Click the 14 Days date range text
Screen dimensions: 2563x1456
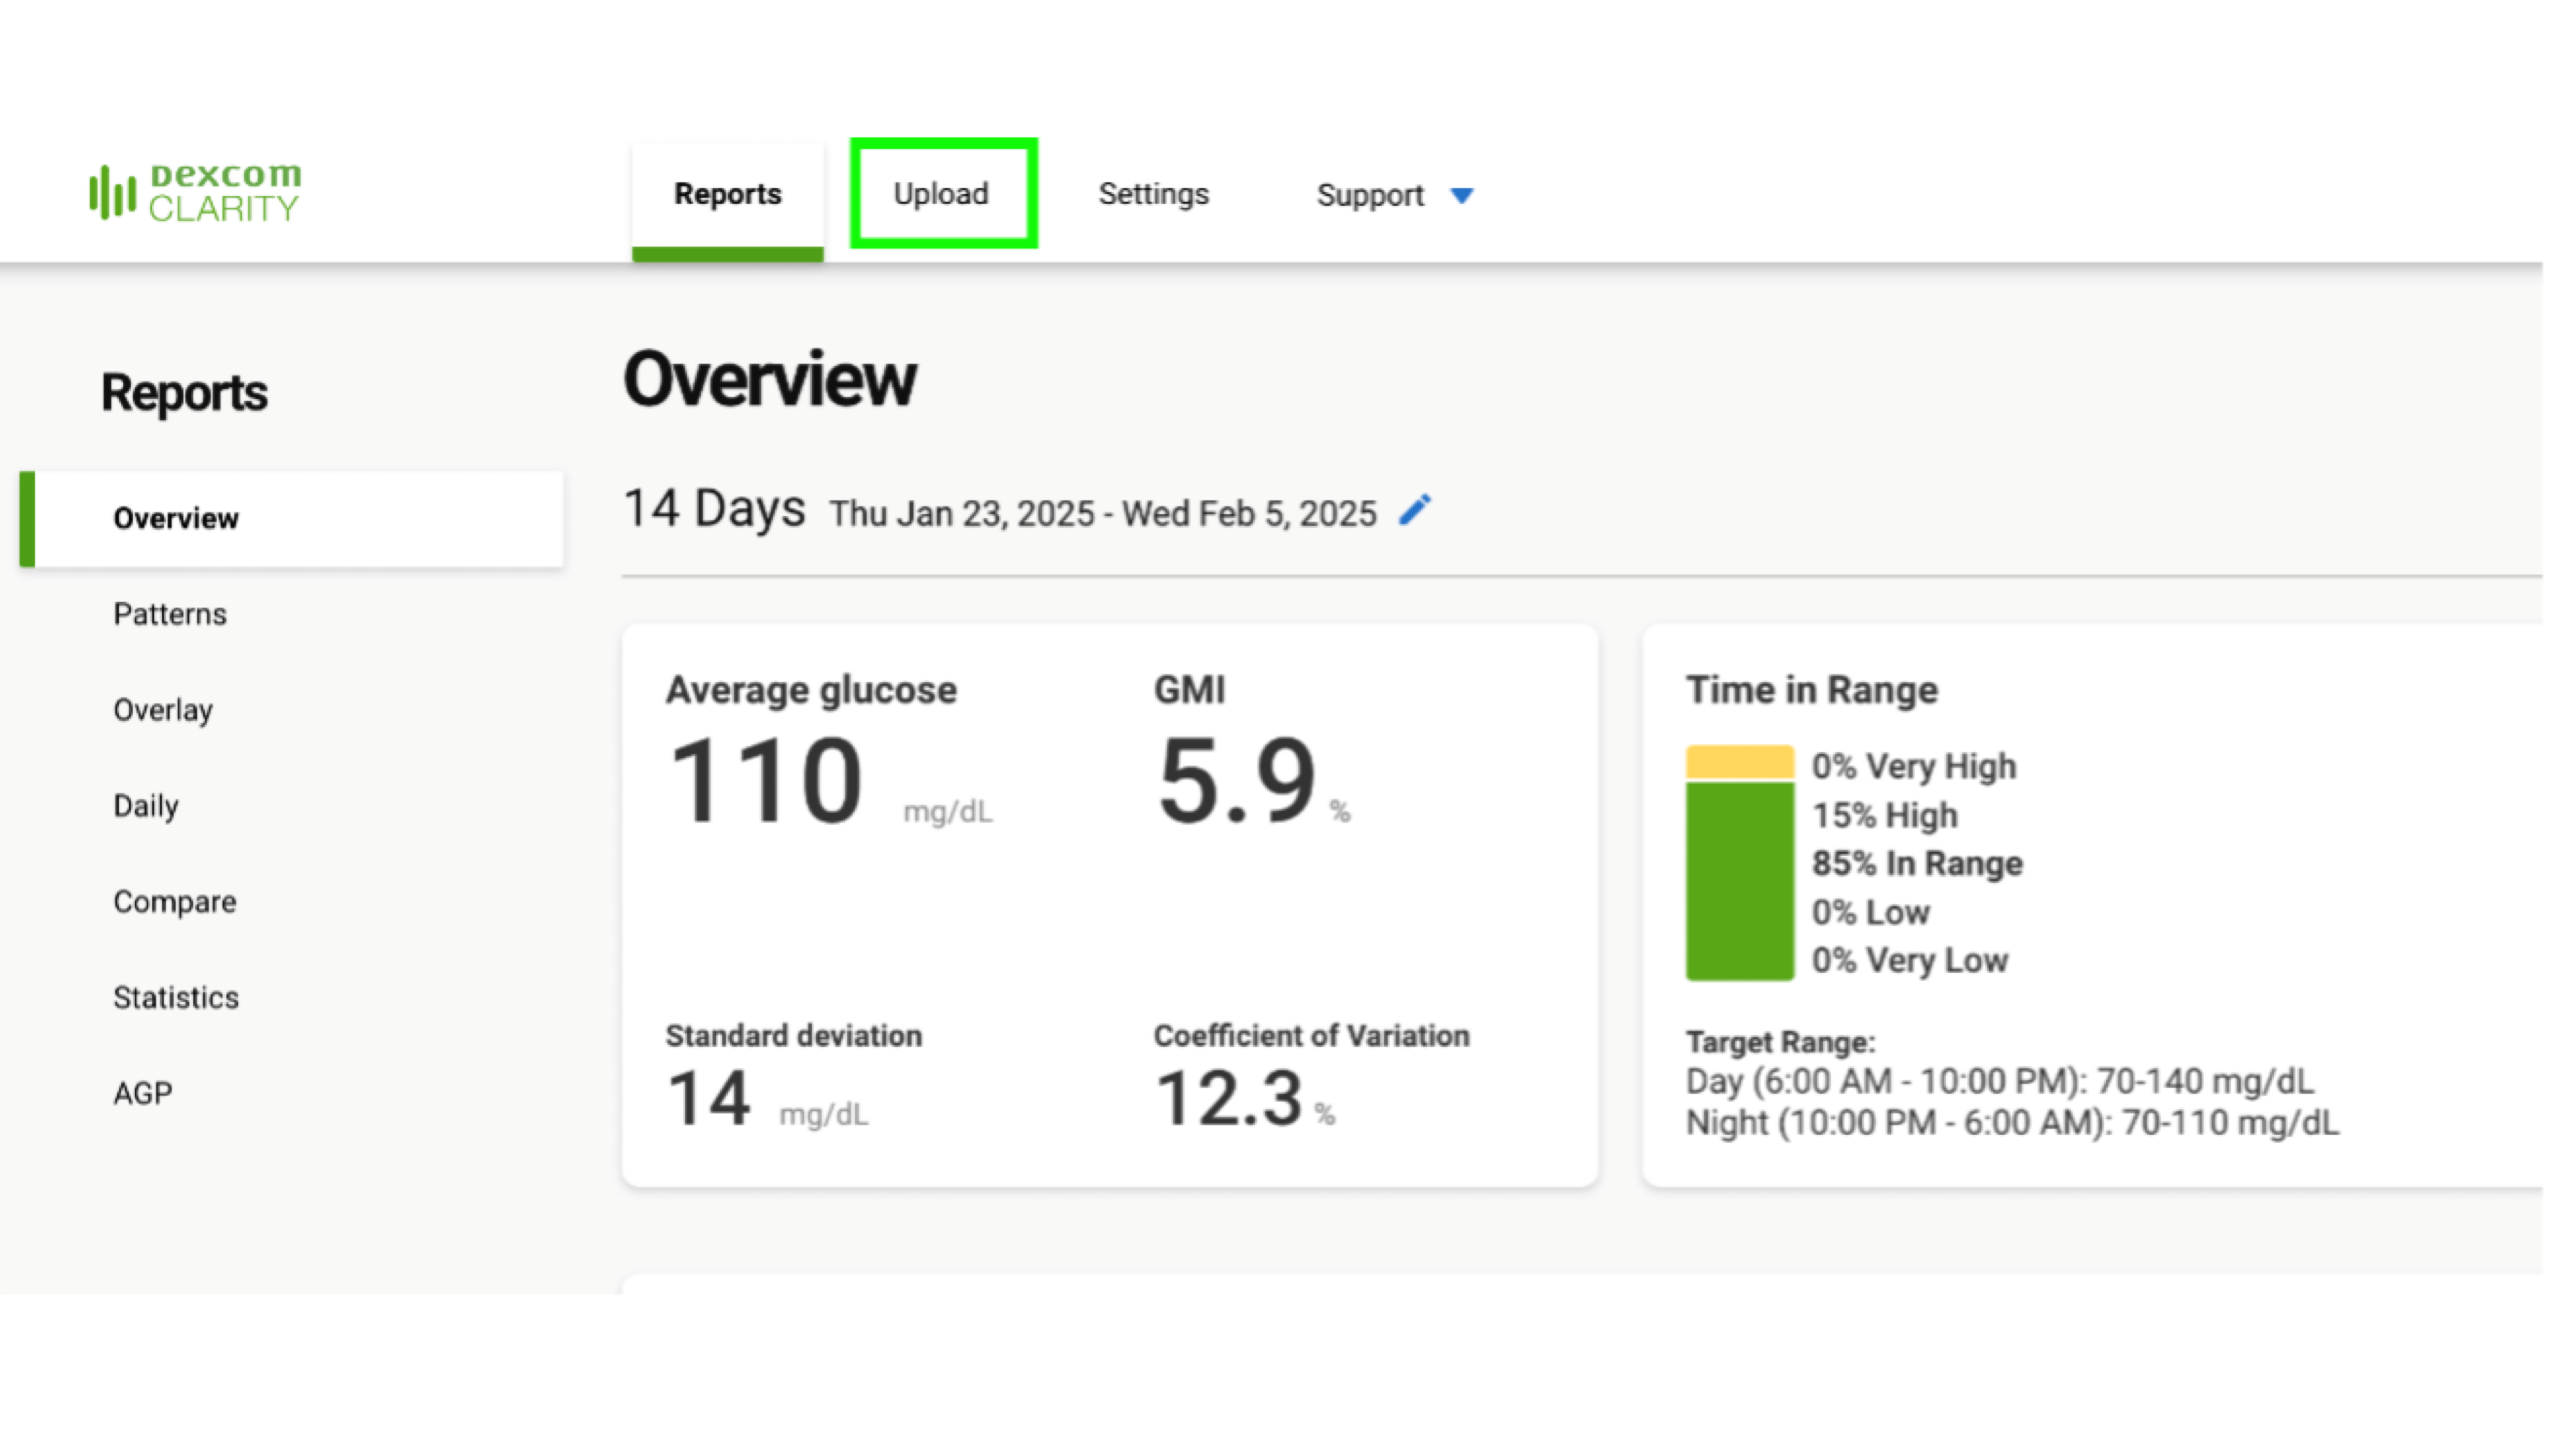(714, 509)
